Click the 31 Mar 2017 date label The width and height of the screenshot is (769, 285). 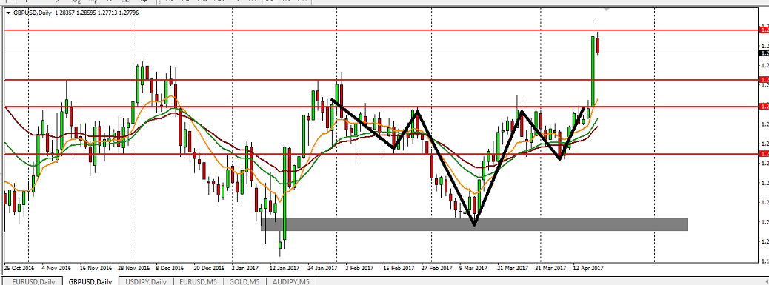[551, 269]
